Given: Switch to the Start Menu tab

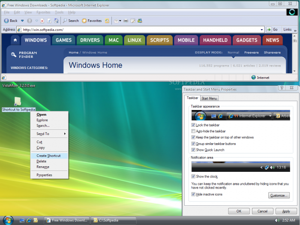Looking at the screenshot, I should tap(209, 98).
